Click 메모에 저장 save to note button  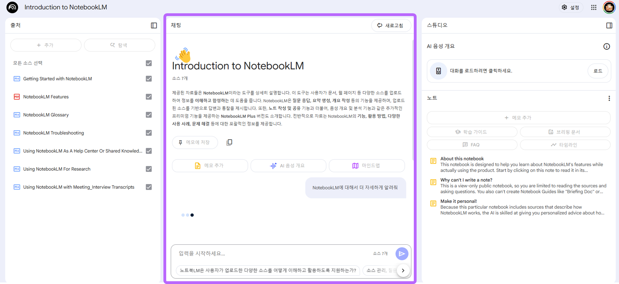coord(195,142)
